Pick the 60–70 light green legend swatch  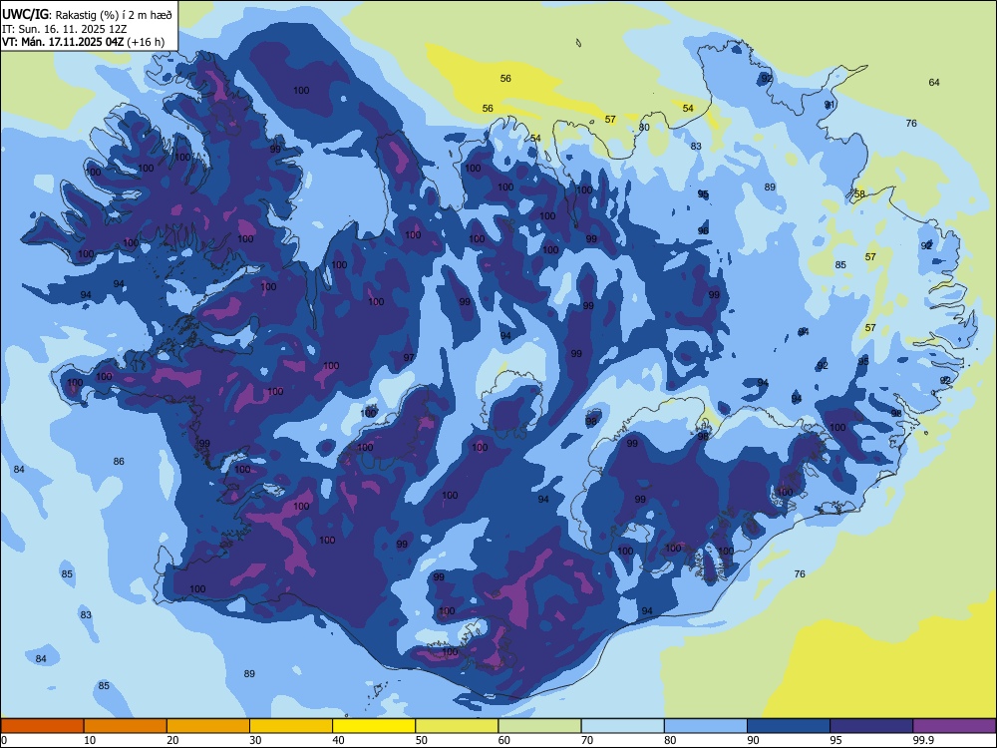539,726
